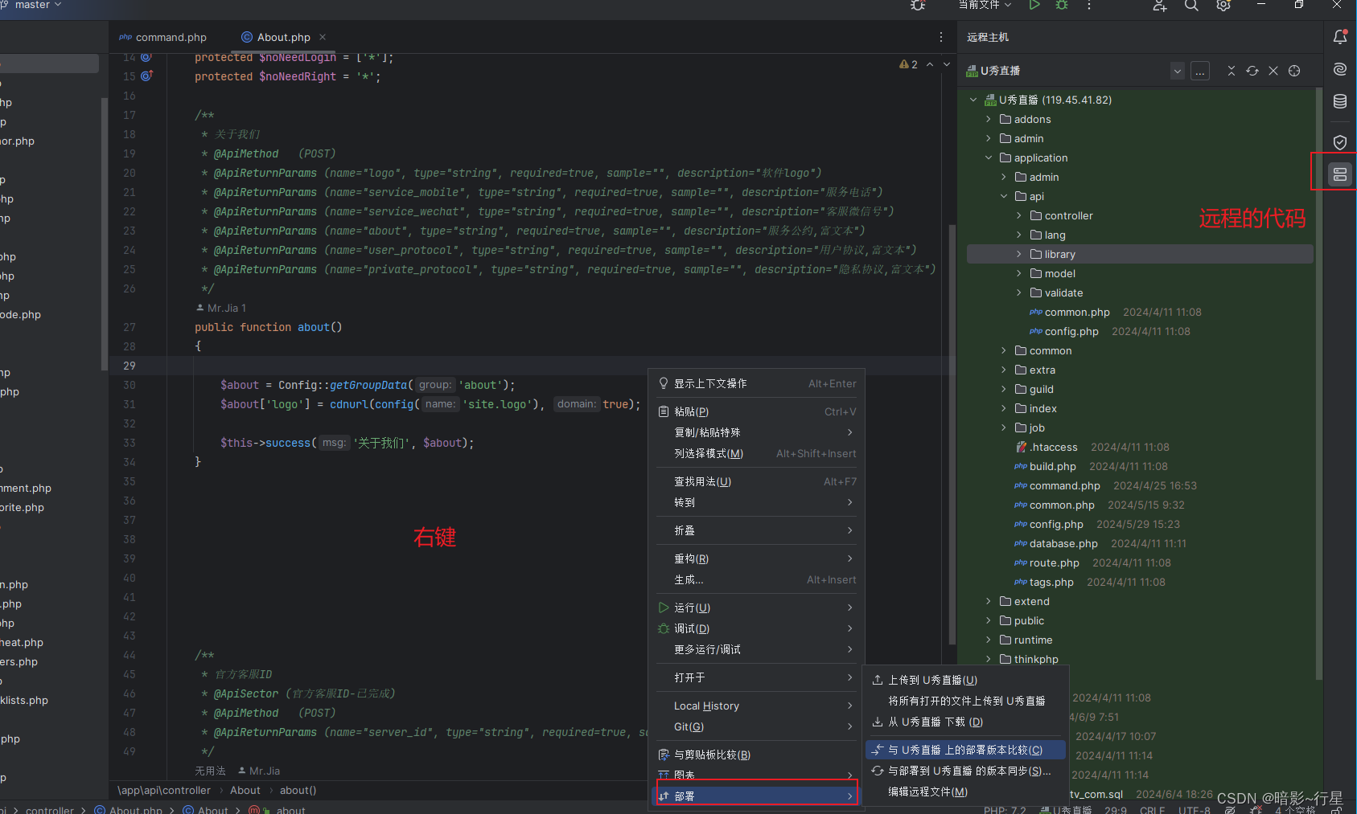Click the locate target icon in Remote Host

tap(1294, 71)
